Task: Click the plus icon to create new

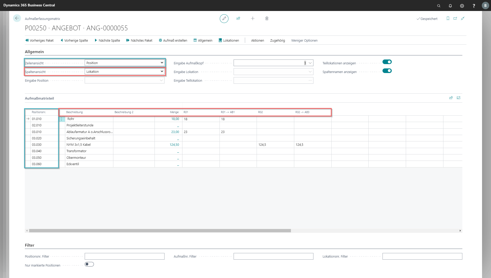Action: [x=253, y=18]
